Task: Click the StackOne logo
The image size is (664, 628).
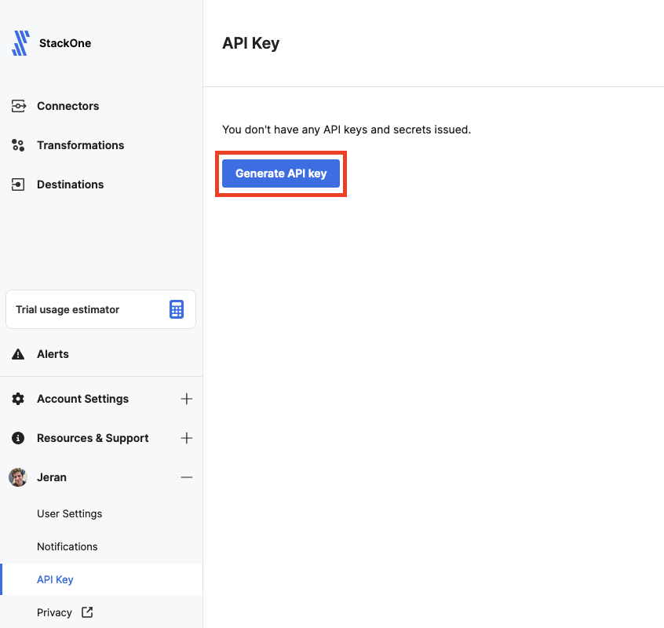Action: (20, 43)
